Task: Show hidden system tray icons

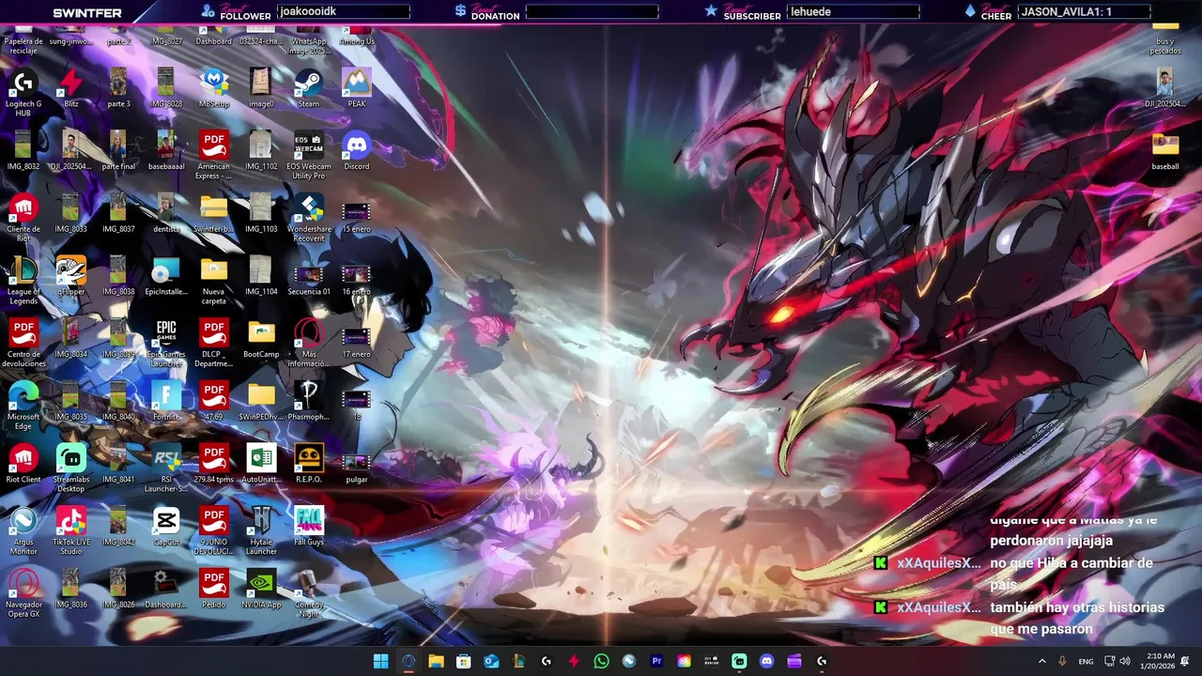Action: [1041, 661]
